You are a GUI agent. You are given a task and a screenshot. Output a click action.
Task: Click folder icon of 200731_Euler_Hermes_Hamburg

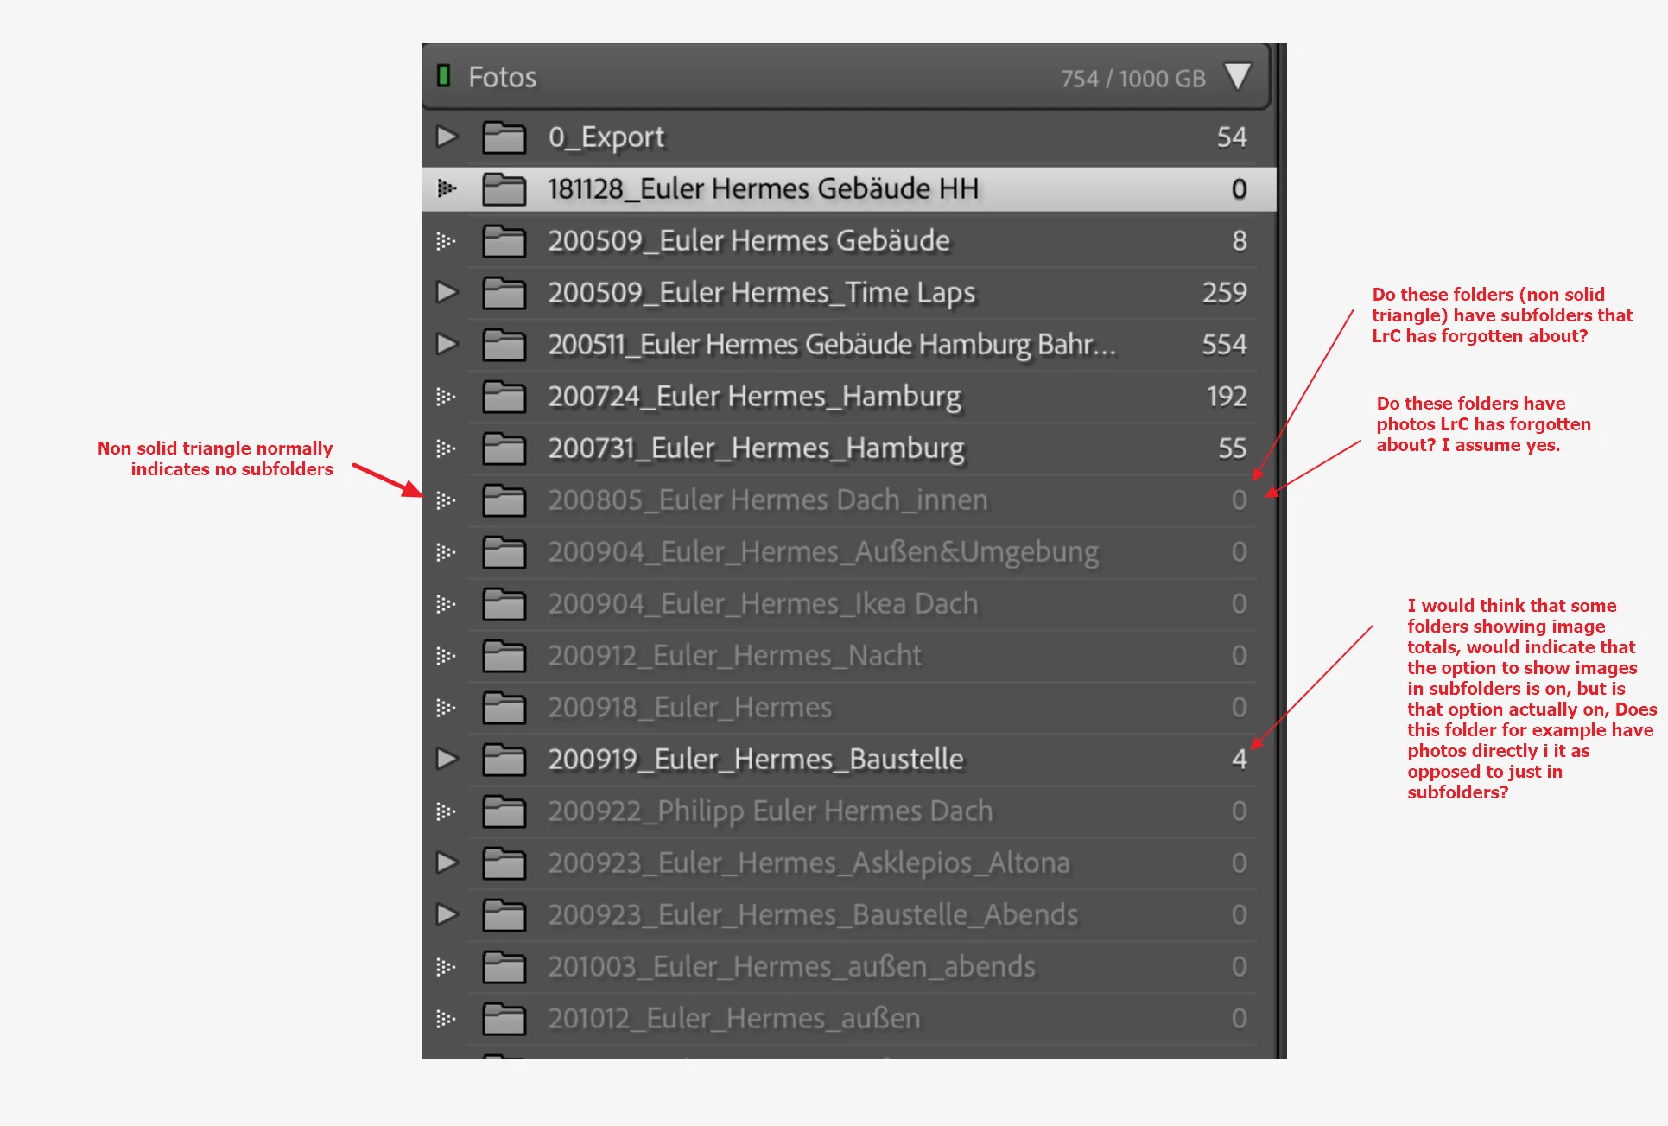tap(504, 448)
